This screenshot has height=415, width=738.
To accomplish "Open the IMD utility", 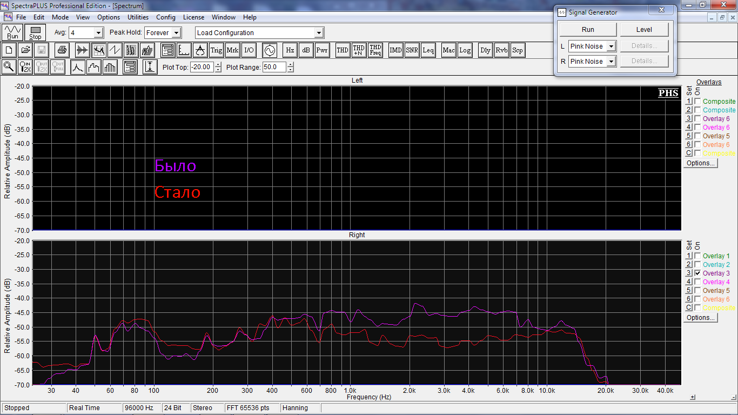I will [396, 50].
